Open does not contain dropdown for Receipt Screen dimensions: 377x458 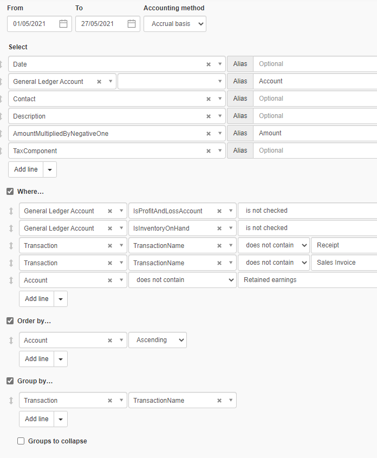click(x=274, y=245)
